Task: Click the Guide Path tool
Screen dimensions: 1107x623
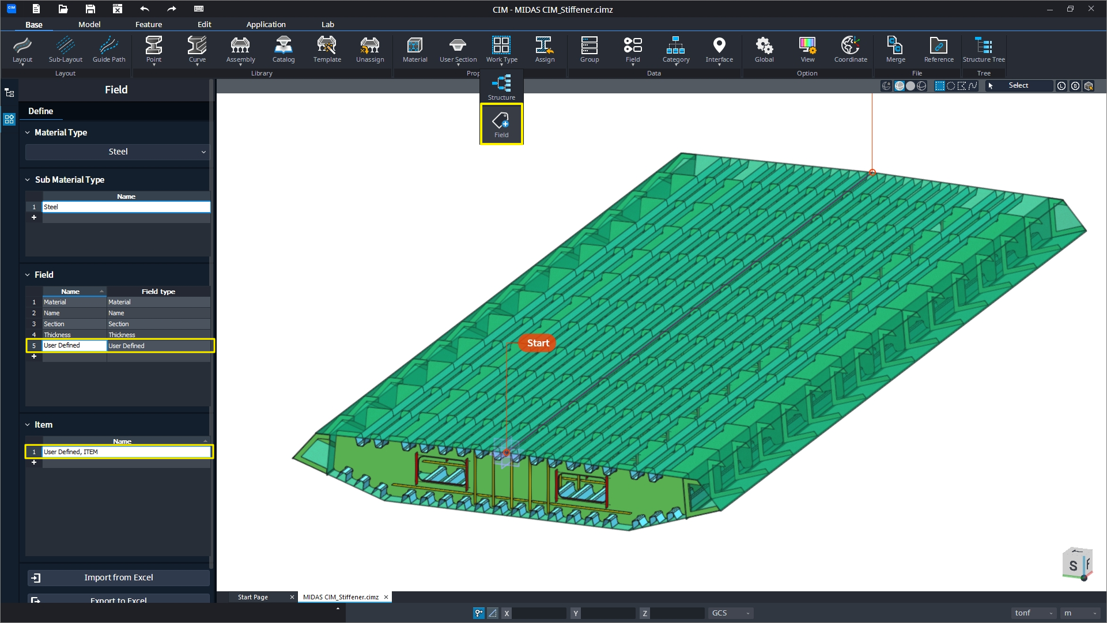Action: click(x=109, y=50)
